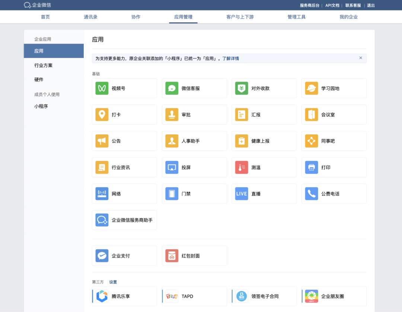
Task: Open the 审批 stamp icon
Action: pos(172,115)
